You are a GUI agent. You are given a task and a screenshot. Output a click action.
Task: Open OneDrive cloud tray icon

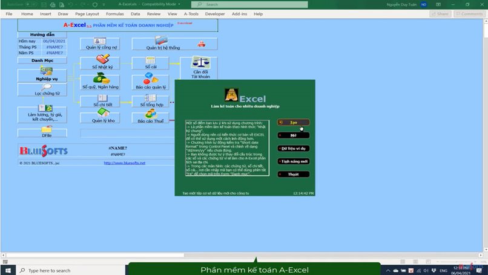pos(396,270)
